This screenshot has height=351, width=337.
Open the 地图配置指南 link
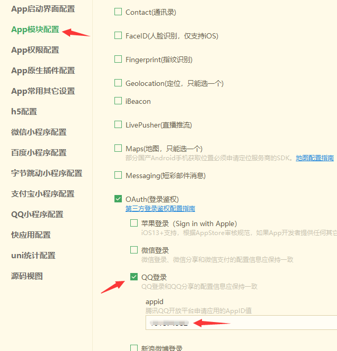pos(314,158)
